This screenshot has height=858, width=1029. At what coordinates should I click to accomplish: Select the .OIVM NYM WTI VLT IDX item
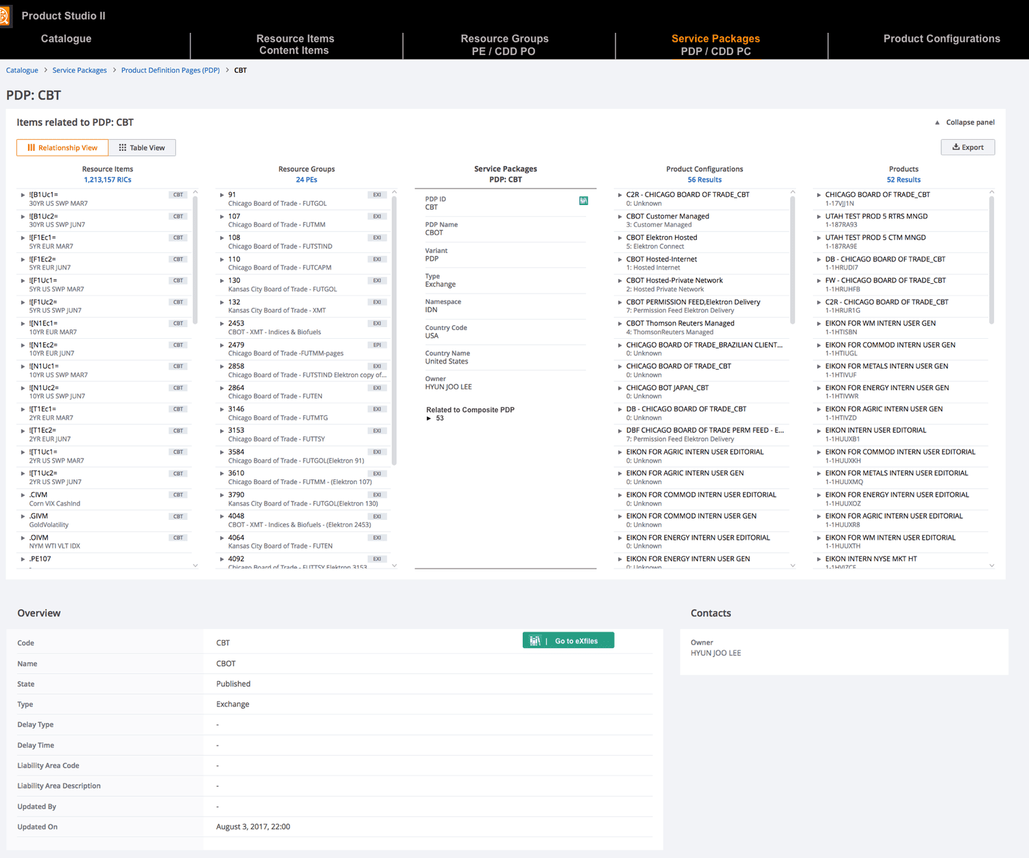coord(103,542)
